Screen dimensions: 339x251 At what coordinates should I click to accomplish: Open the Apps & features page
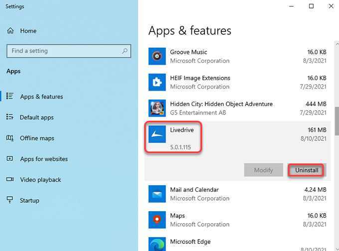click(41, 97)
